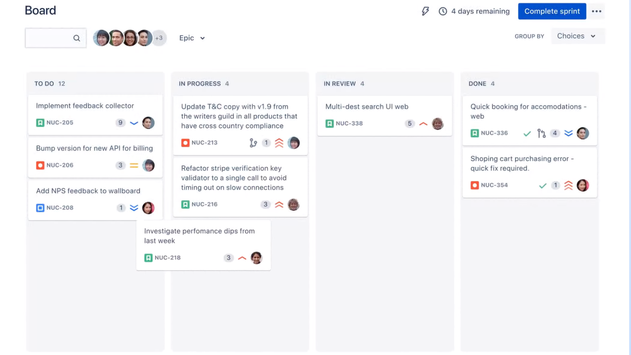Screen dimensions: 631x355
Task: Click the blue task type icon on NUC-208
Action: (40, 208)
